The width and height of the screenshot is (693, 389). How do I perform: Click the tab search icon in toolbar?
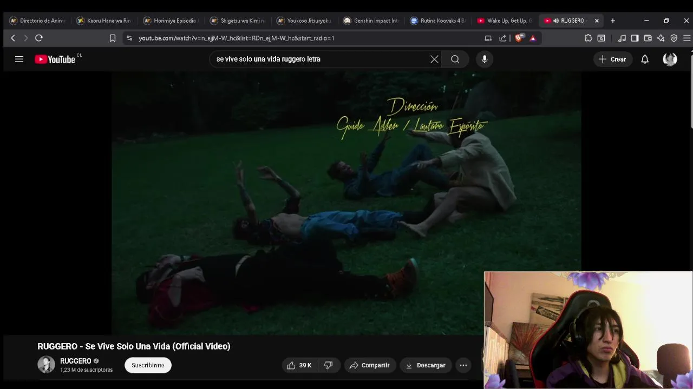[x=601, y=38]
